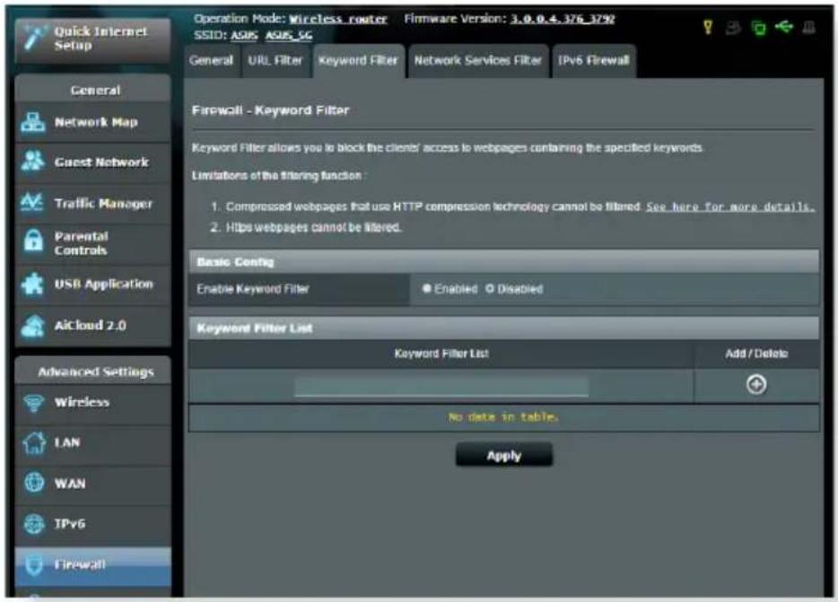Click the grey printer status icon
Viewport: 838px width, 602px height.
tap(733, 27)
